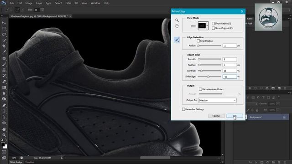Select the Type tool
The height and width of the screenshot is (164, 292).
pos(4,111)
